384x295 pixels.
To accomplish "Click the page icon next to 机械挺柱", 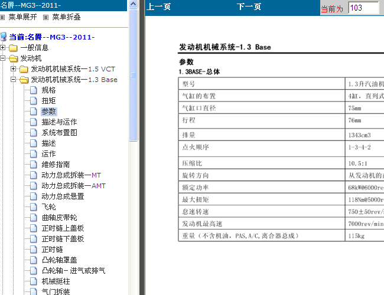I will [34, 281].
